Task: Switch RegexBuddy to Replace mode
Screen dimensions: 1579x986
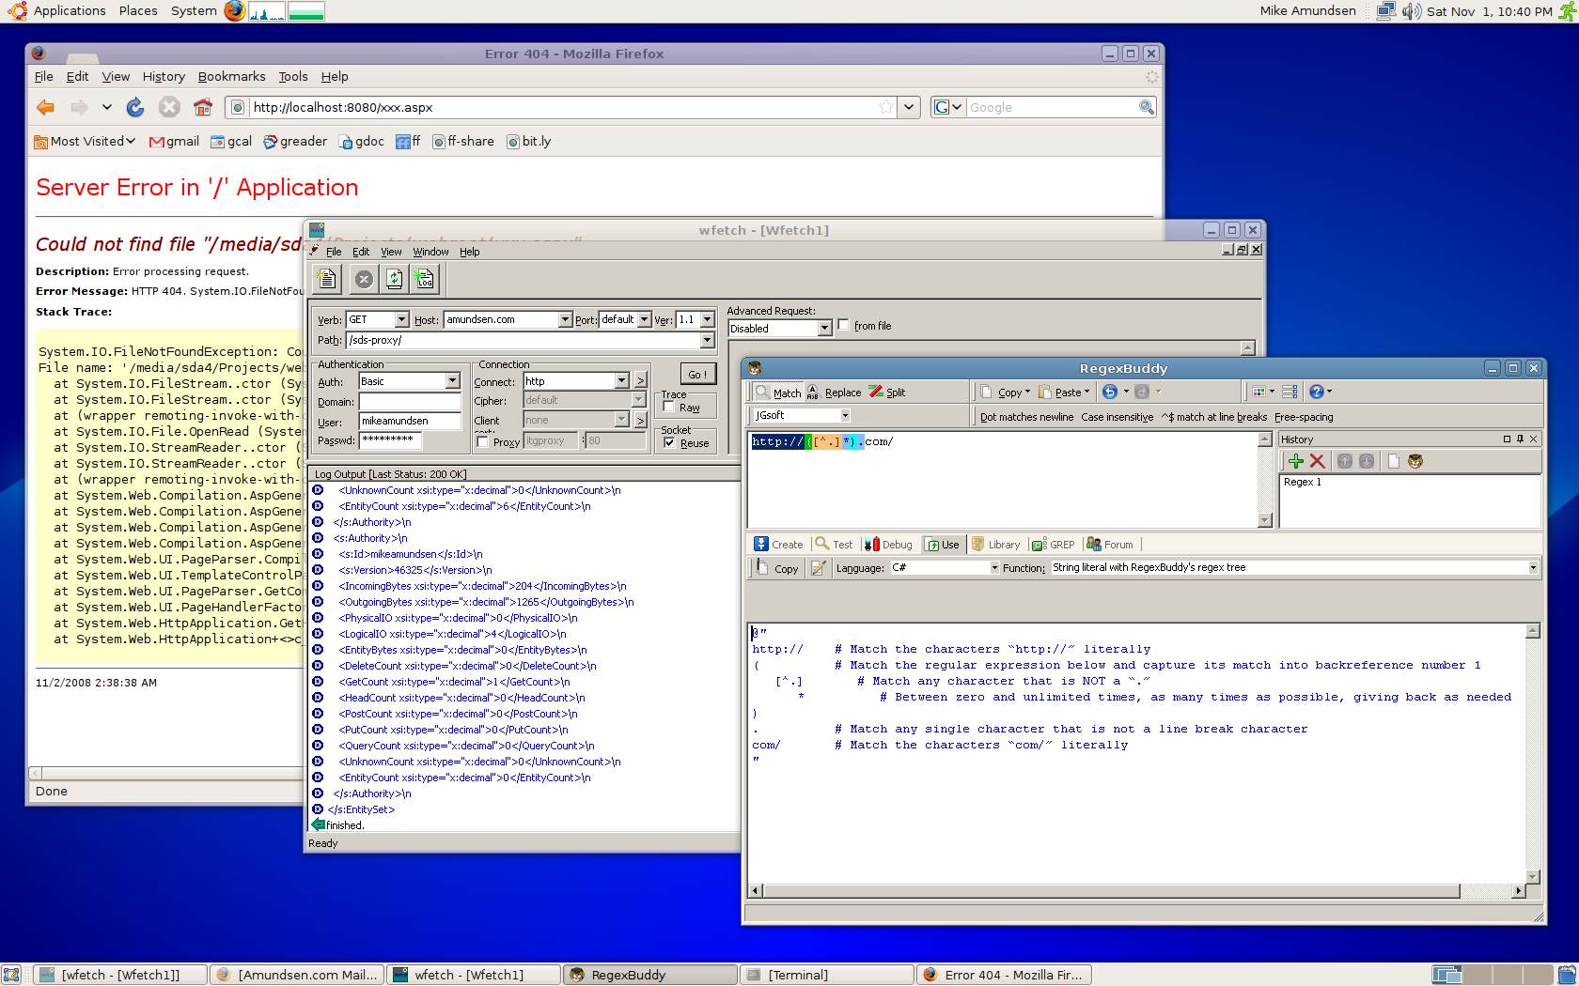Action: pos(834,393)
